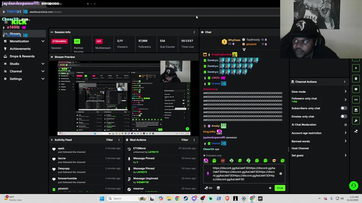This screenshot has height=203, width=362.
Task: Click AI Chat Moderation label
Action: (304, 125)
